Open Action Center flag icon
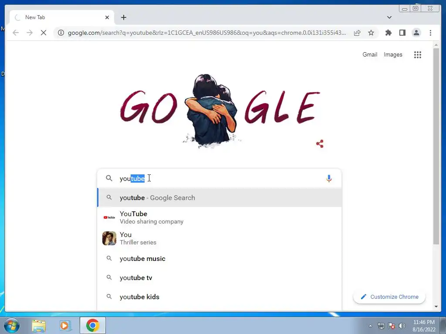The height and width of the screenshot is (334, 446). (392, 326)
